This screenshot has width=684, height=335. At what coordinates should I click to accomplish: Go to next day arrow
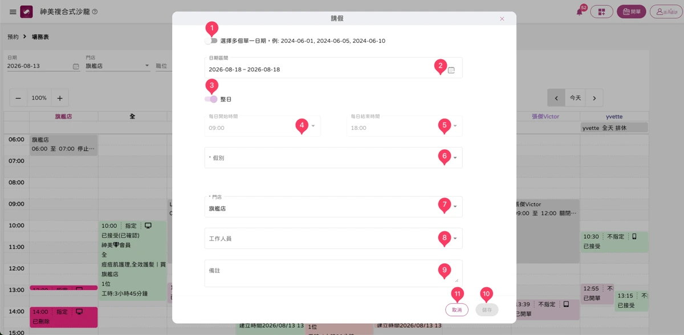tap(595, 98)
